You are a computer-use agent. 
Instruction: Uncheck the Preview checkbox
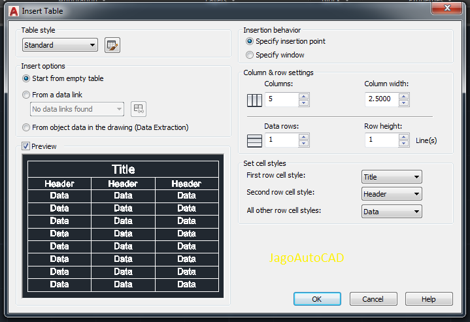25,146
